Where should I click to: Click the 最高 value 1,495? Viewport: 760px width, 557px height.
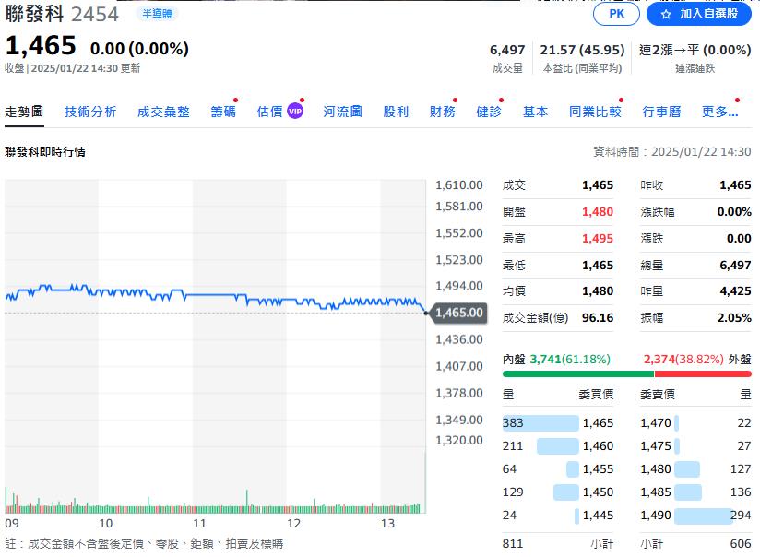click(x=598, y=239)
